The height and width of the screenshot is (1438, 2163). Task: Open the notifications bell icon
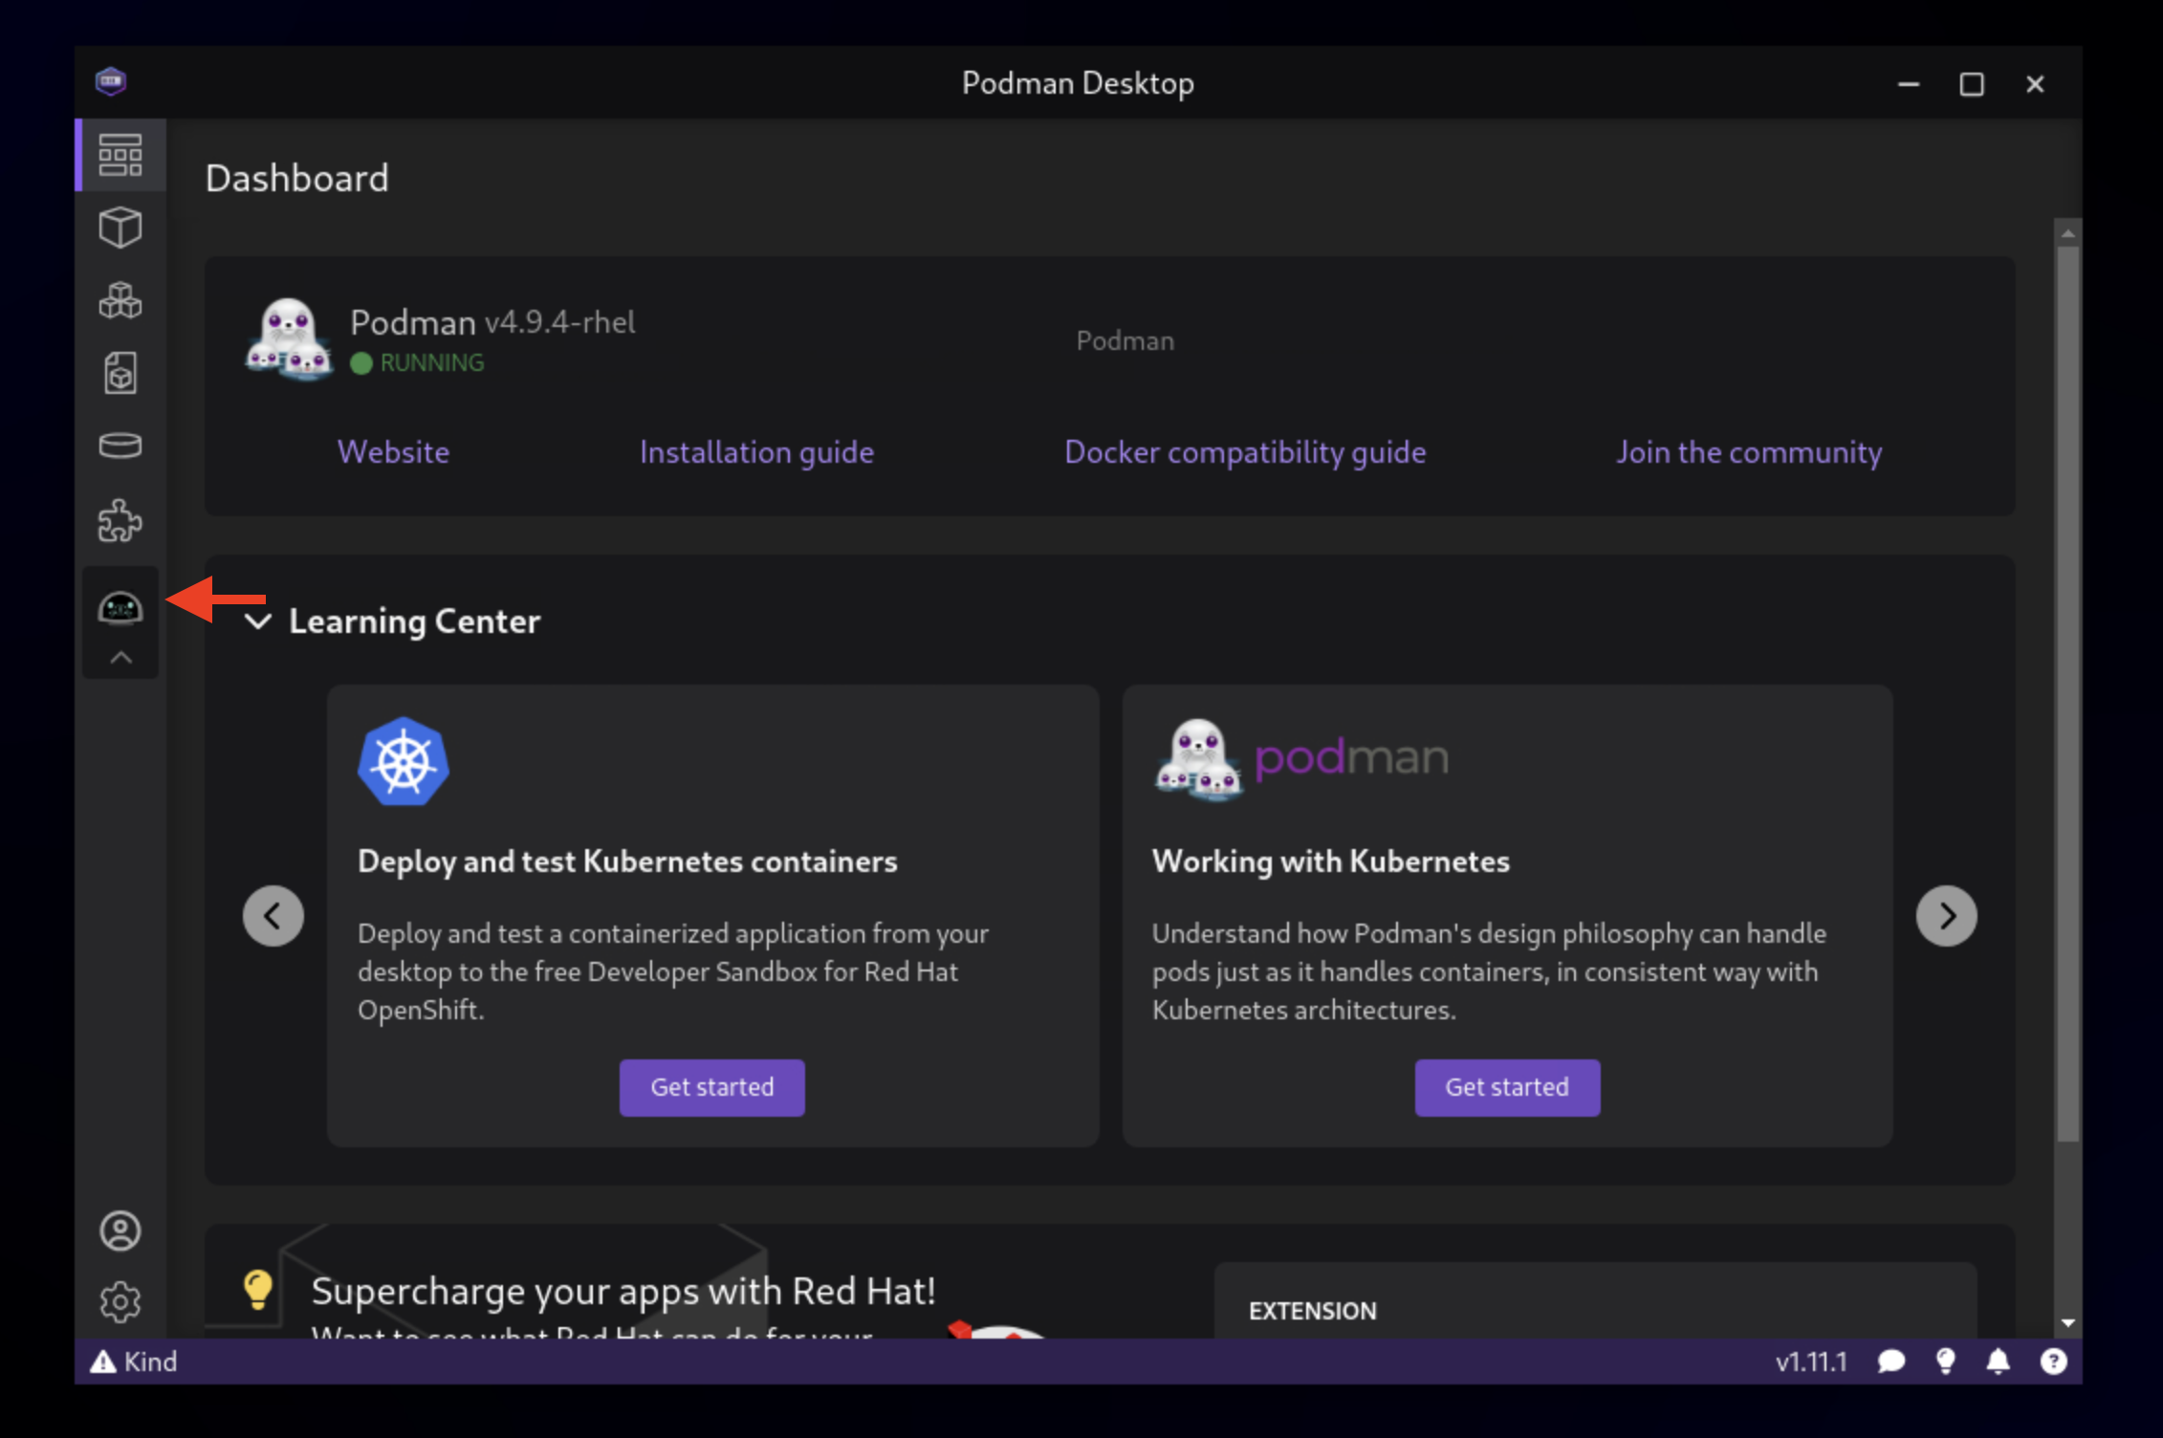coord(1998,1362)
